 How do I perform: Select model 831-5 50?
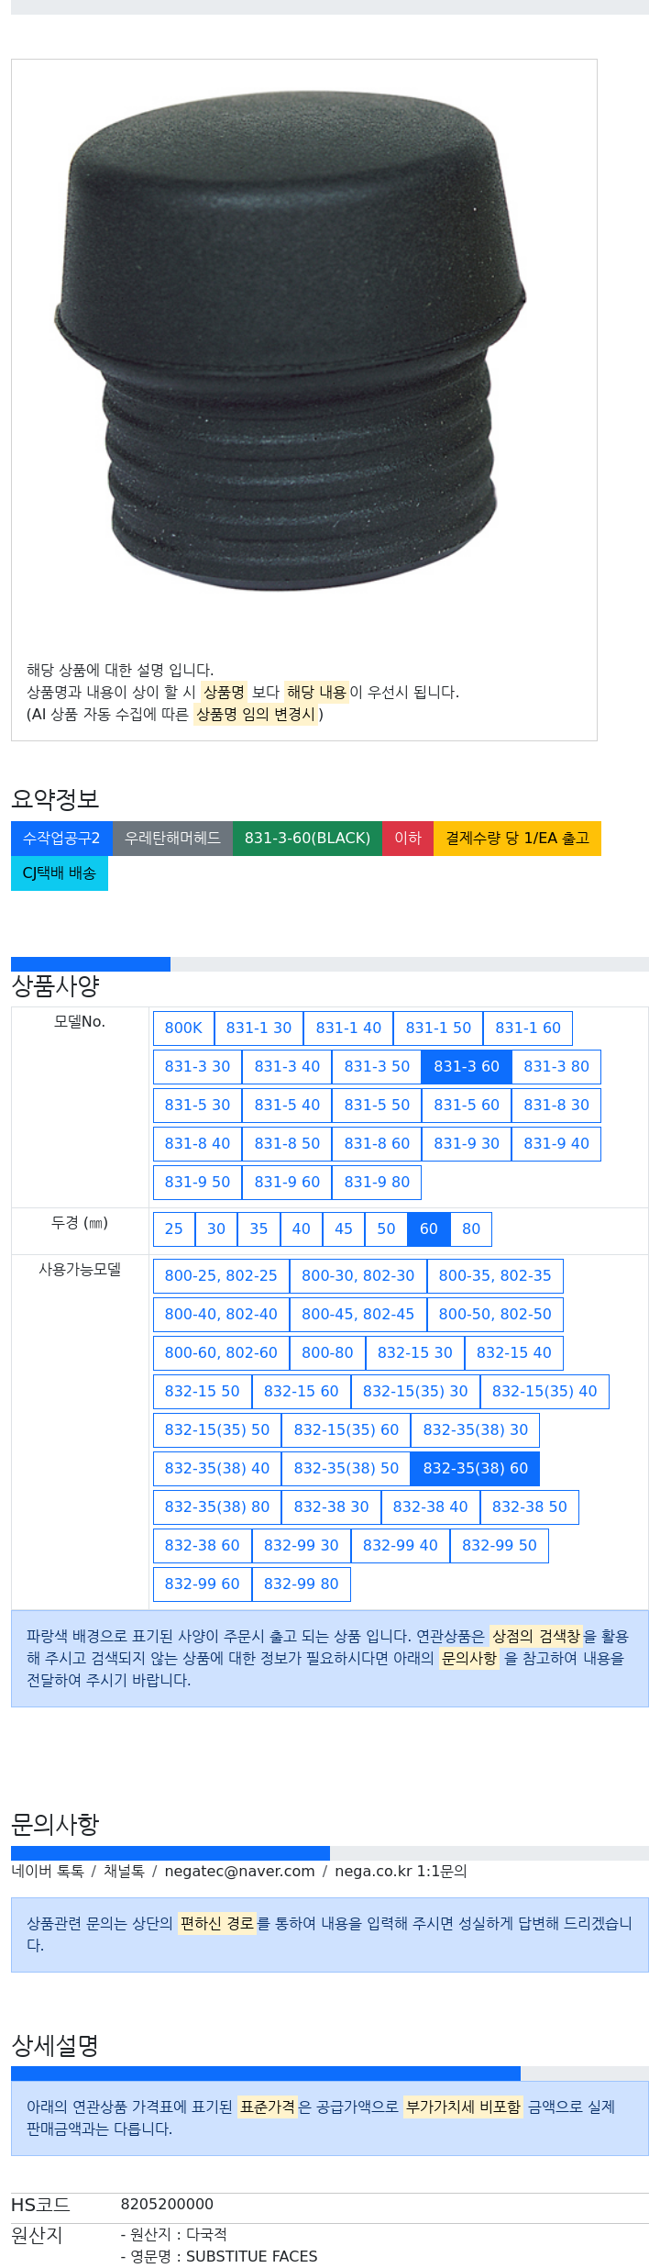point(377,1106)
